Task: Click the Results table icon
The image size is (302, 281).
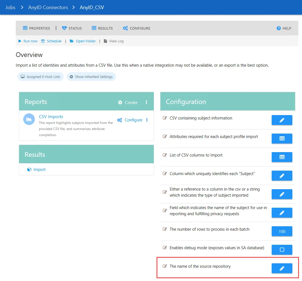Action: (94, 28)
